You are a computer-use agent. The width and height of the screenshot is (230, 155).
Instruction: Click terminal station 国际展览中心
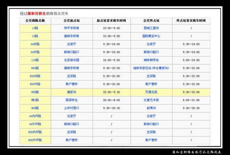[x=151, y=36]
